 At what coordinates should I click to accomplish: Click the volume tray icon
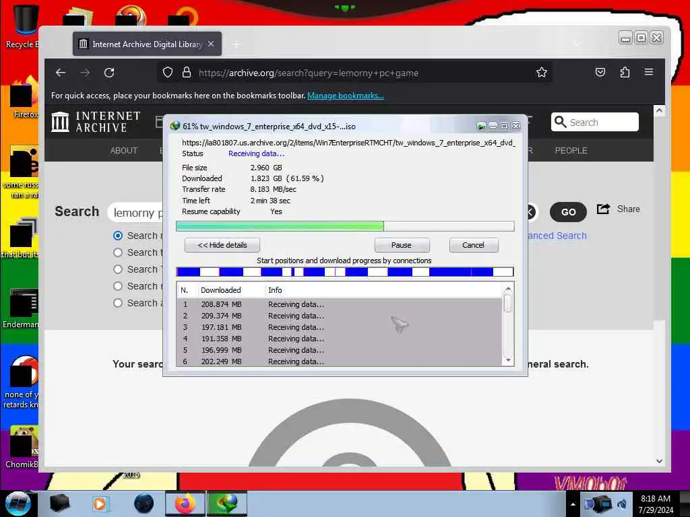[622, 504]
